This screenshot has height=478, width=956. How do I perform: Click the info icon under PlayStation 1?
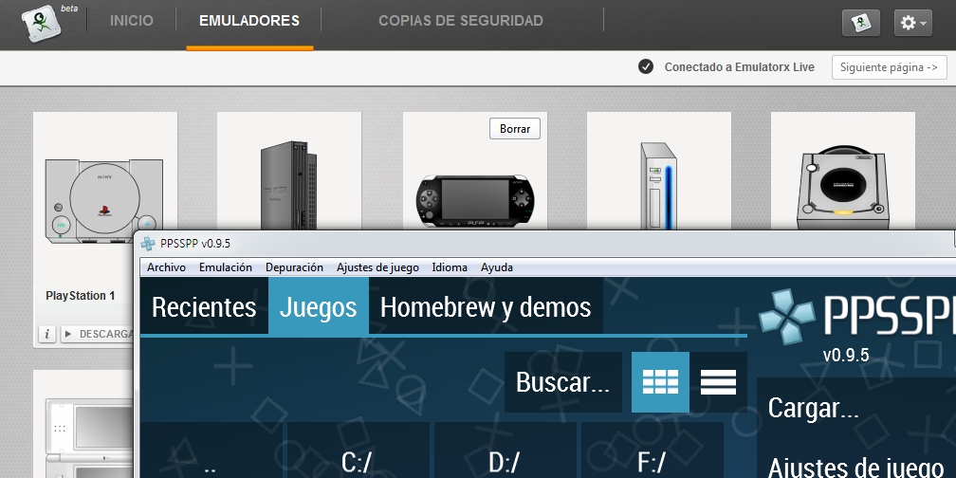47,334
